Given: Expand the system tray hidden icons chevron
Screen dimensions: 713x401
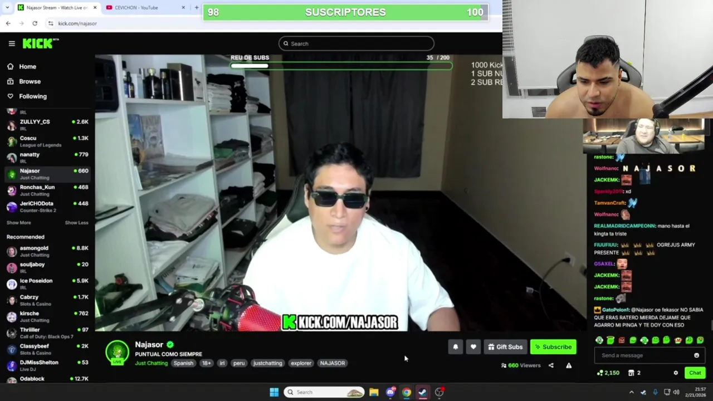Looking at the screenshot, I should click(631, 392).
